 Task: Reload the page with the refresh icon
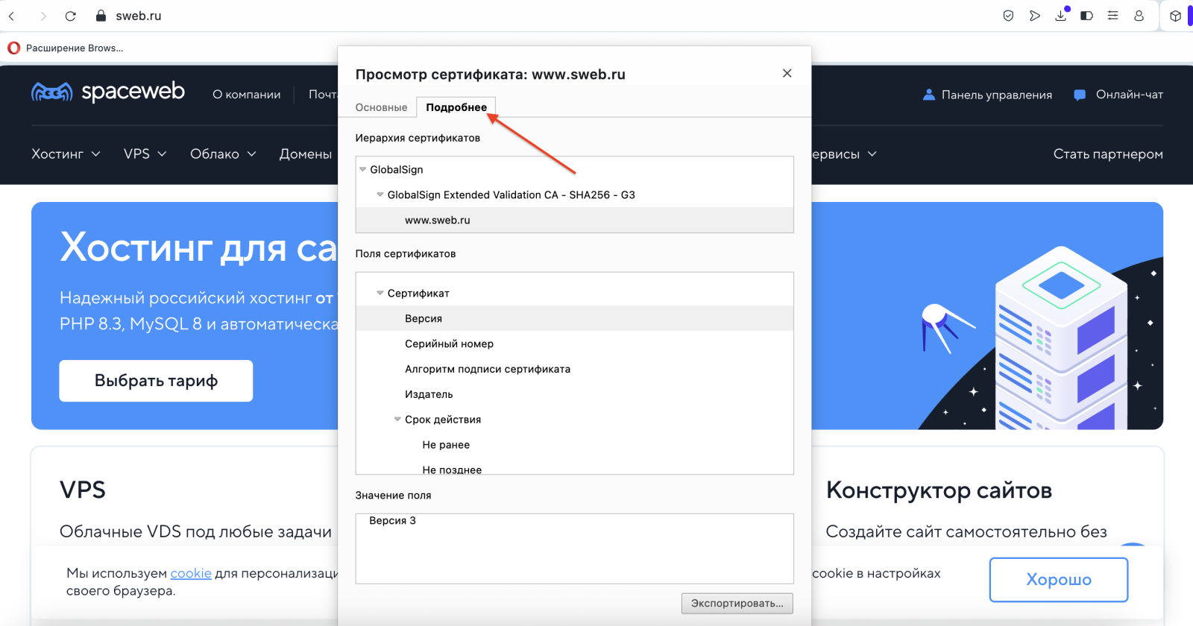pos(70,16)
